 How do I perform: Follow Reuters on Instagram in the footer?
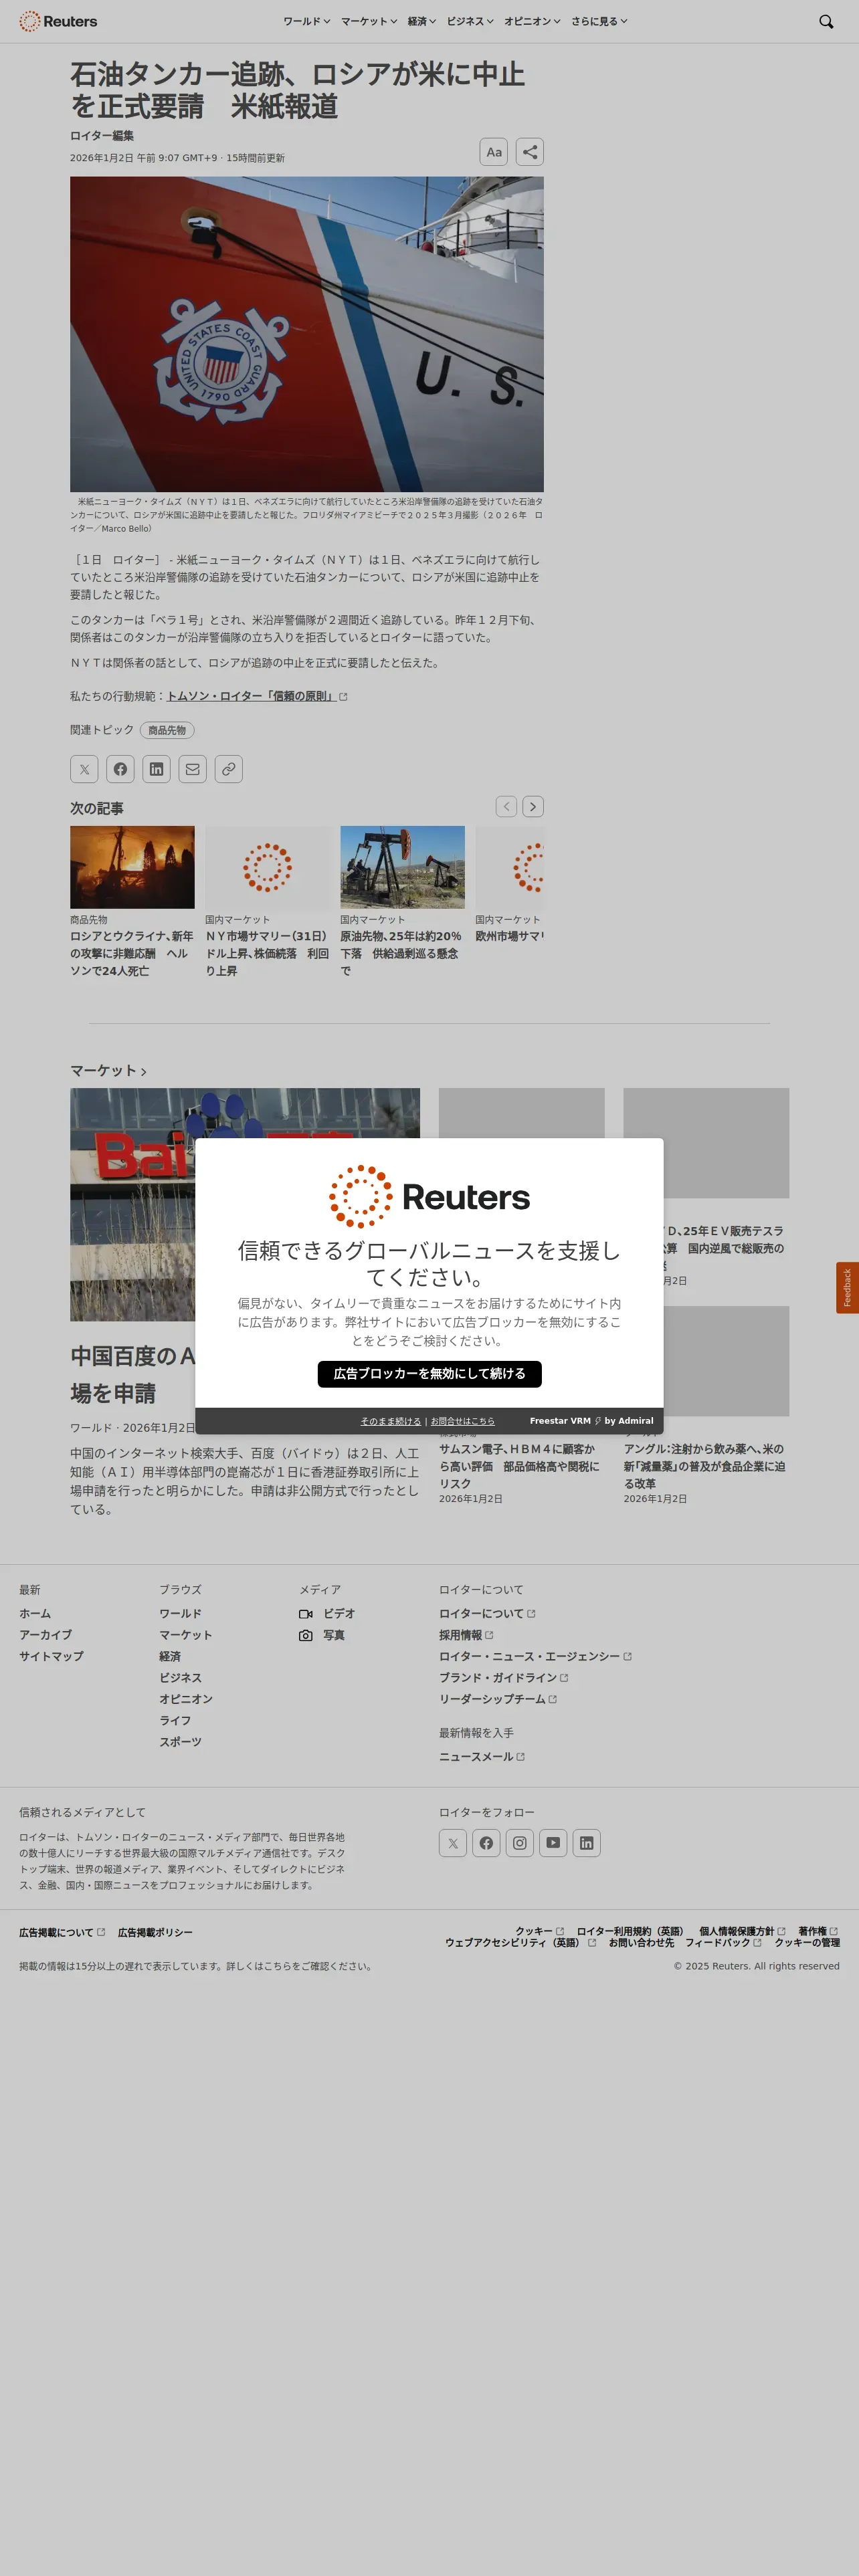pos(520,1843)
